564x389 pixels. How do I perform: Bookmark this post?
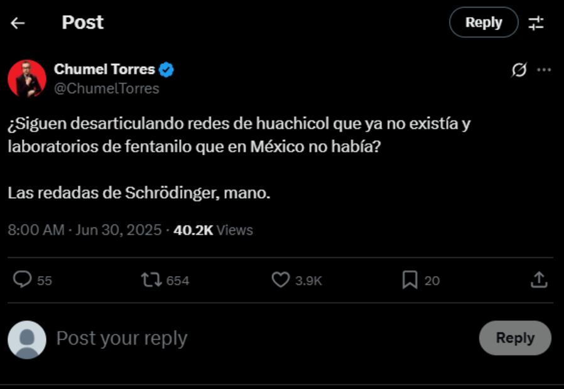tap(409, 280)
